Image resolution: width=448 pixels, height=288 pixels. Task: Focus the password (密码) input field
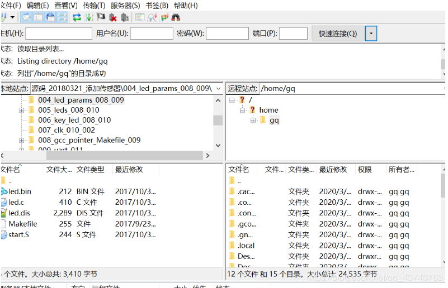(227, 33)
